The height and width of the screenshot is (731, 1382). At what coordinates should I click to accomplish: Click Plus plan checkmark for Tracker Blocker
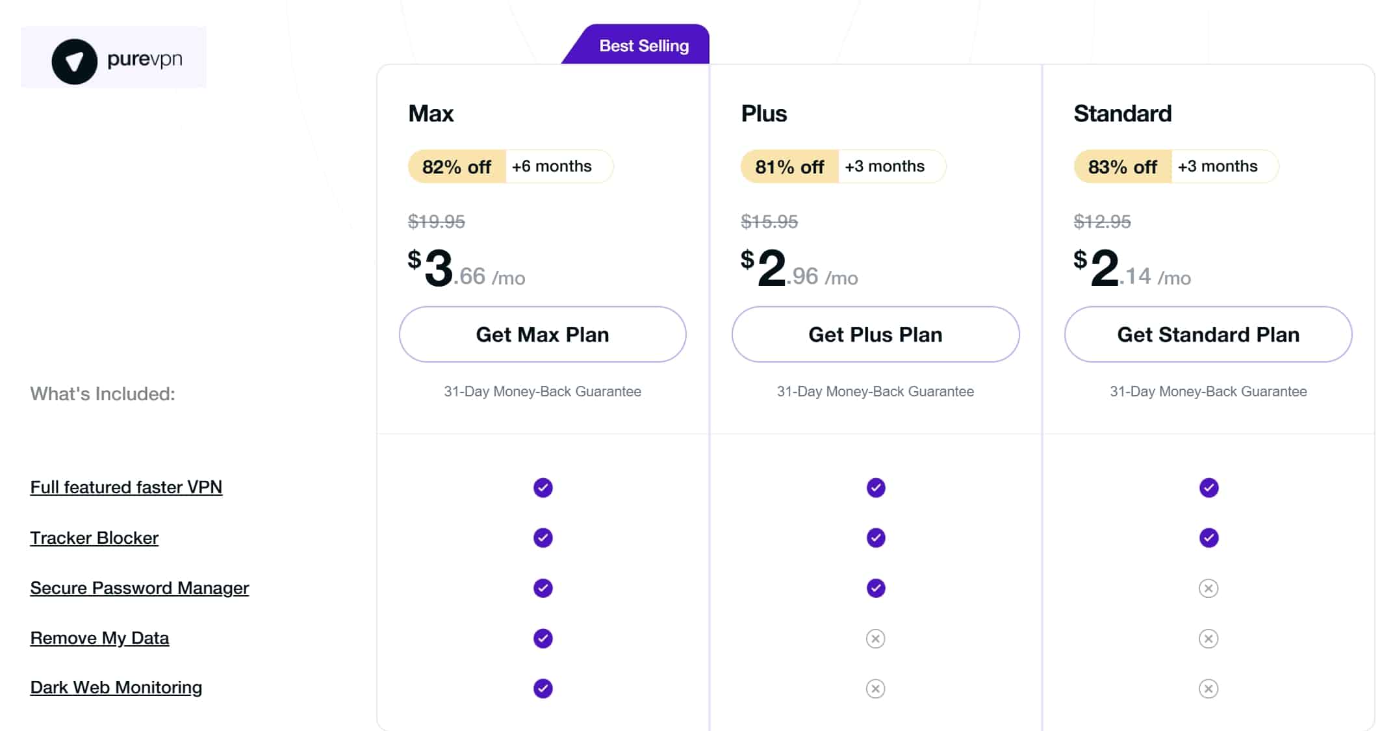[876, 538]
